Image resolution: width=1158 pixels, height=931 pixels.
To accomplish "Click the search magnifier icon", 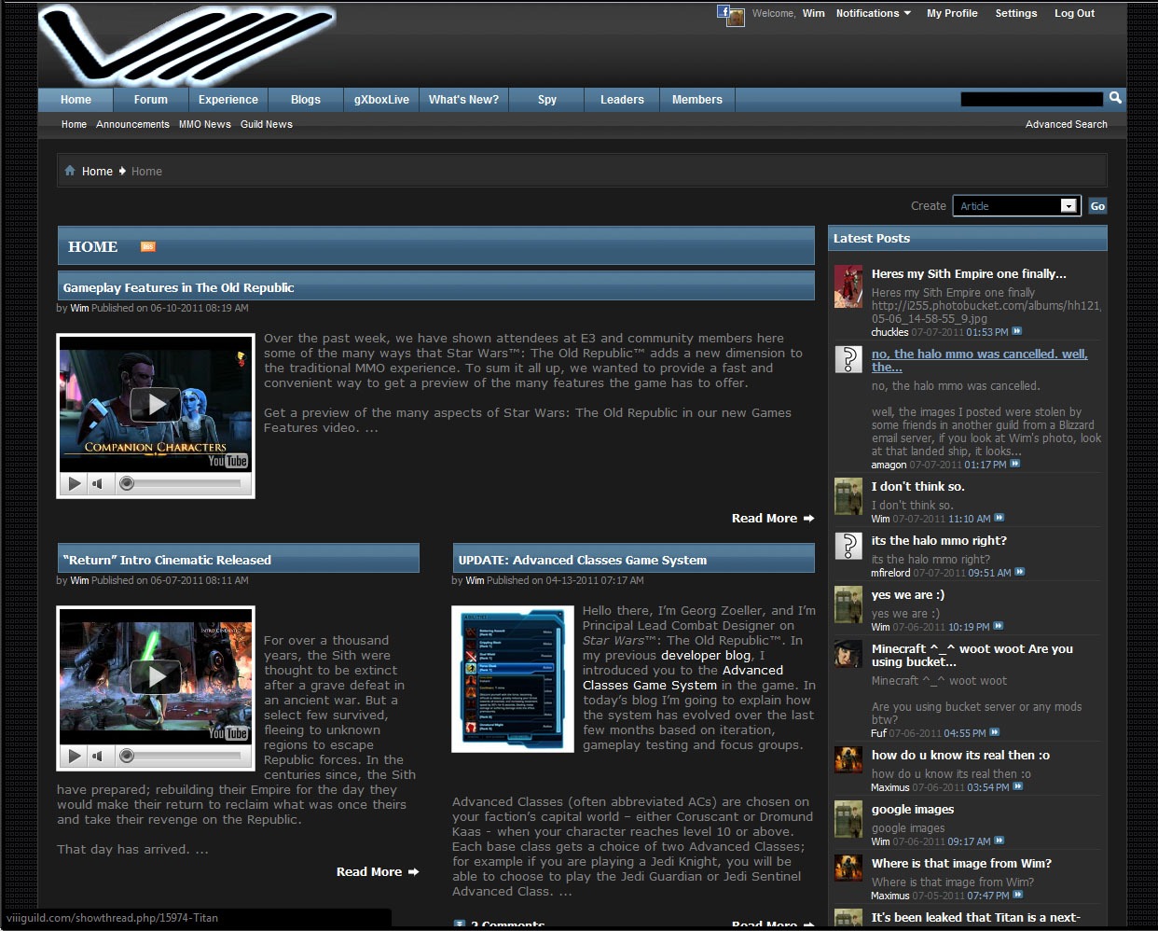I will pyautogui.click(x=1115, y=98).
